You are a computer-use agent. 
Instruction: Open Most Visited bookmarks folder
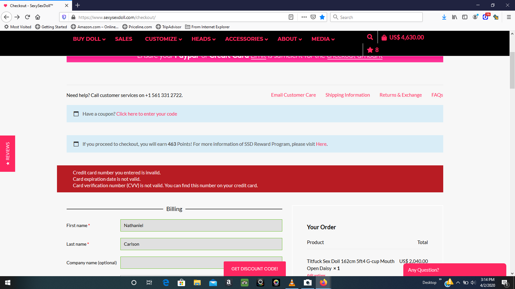[18, 27]
